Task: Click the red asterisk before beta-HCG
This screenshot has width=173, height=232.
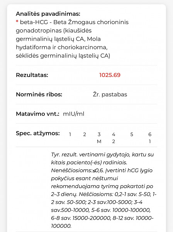Action: click(17, 22)
